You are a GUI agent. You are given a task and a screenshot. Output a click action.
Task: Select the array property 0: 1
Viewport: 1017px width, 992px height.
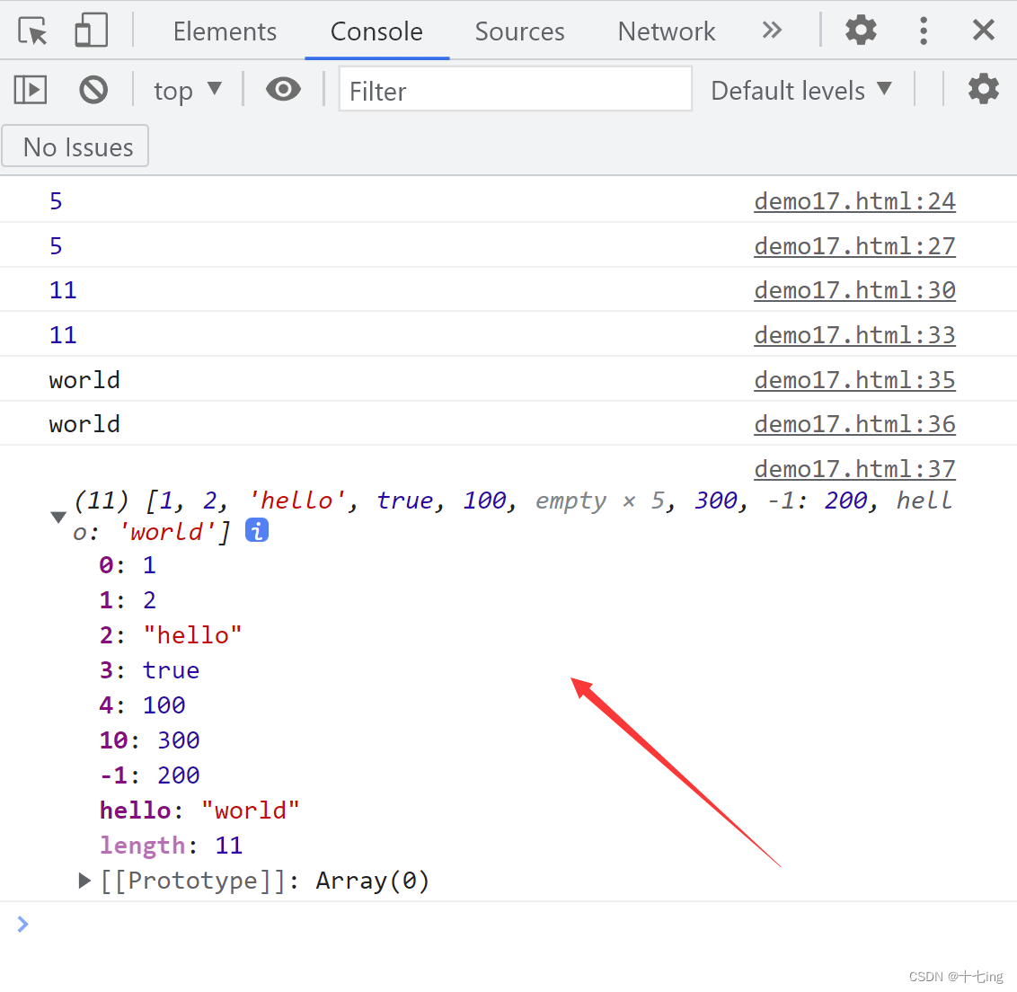coord(128,565)
